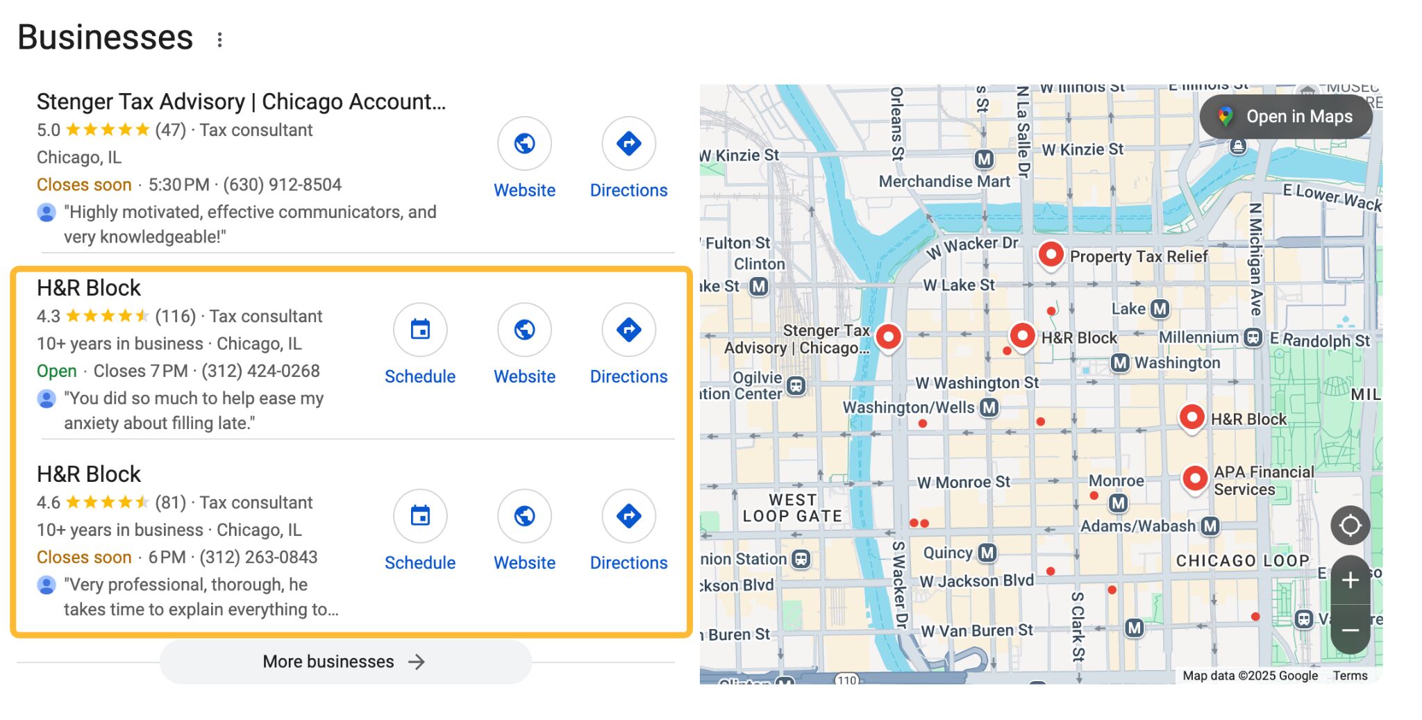This screenshot has width=1422, height=720.
Task: Get directions to the 4.3-rated H&R Block
Action: 628,330
